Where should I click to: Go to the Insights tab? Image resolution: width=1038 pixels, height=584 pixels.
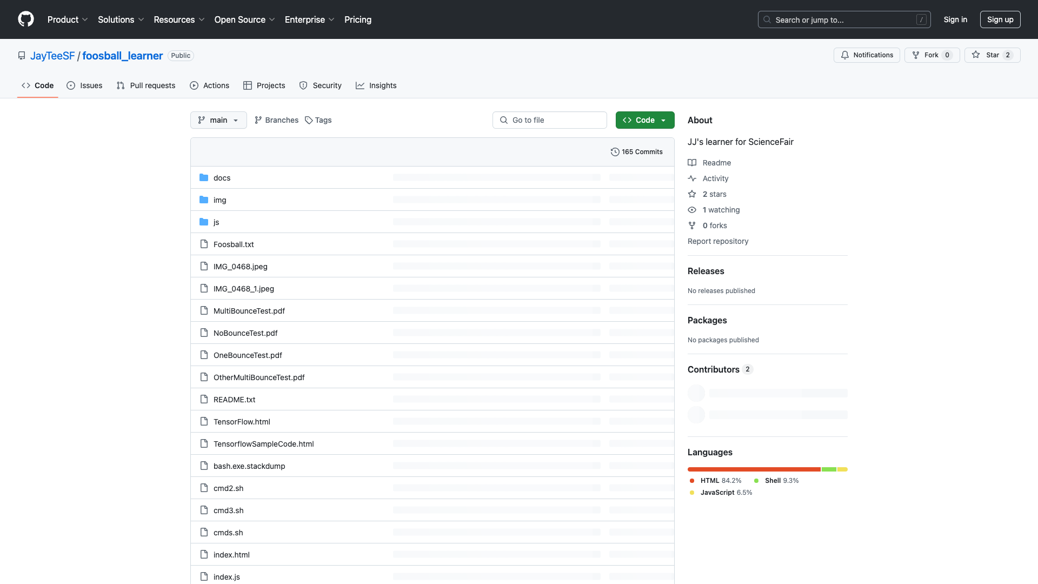pyautogui.click(x=376, y=85)
